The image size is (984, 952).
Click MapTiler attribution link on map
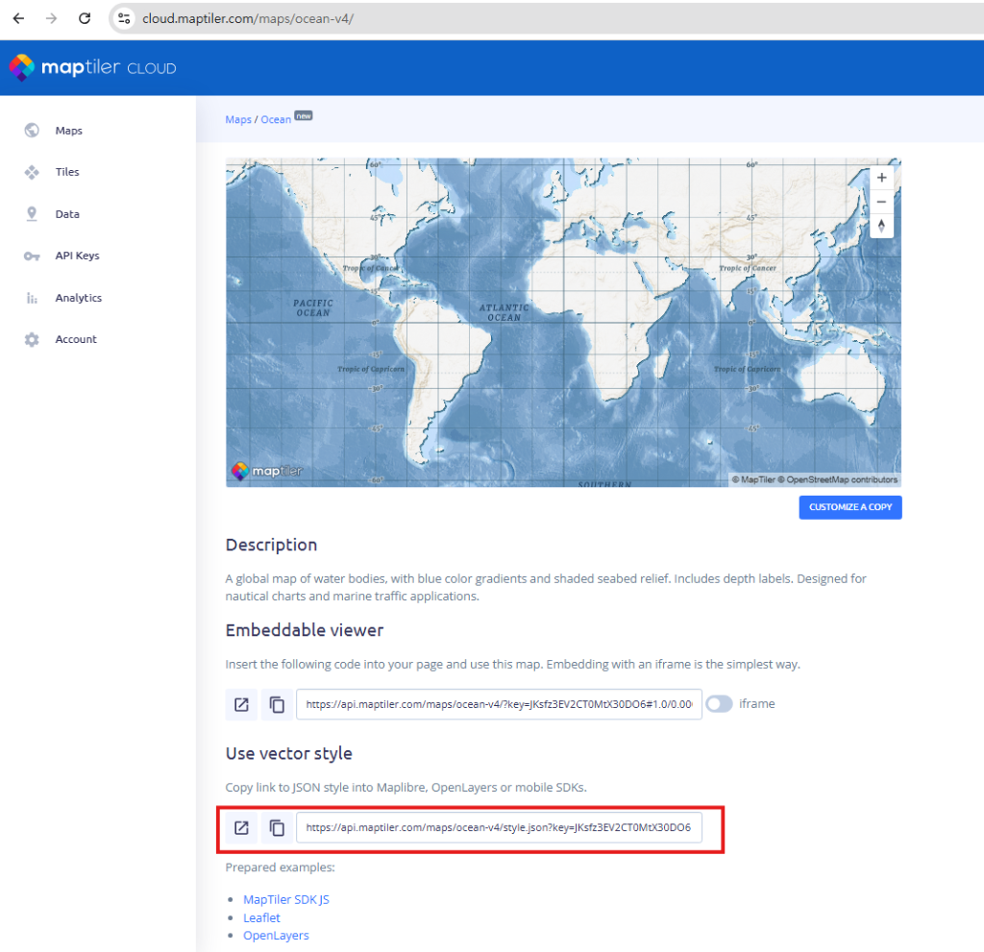click(x=753, y=479)
